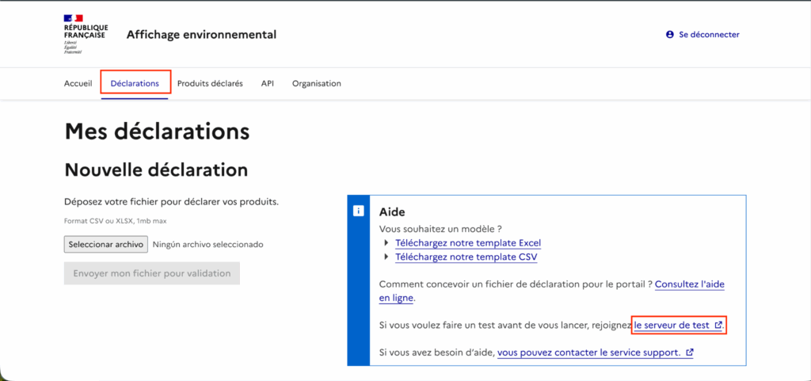Open the Accueil tab
Screen dimensions: 811x381
point(78,83)
